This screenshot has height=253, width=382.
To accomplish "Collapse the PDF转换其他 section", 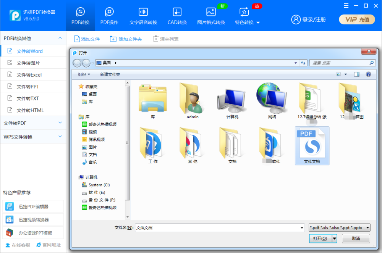I will (x=60, y=38).
